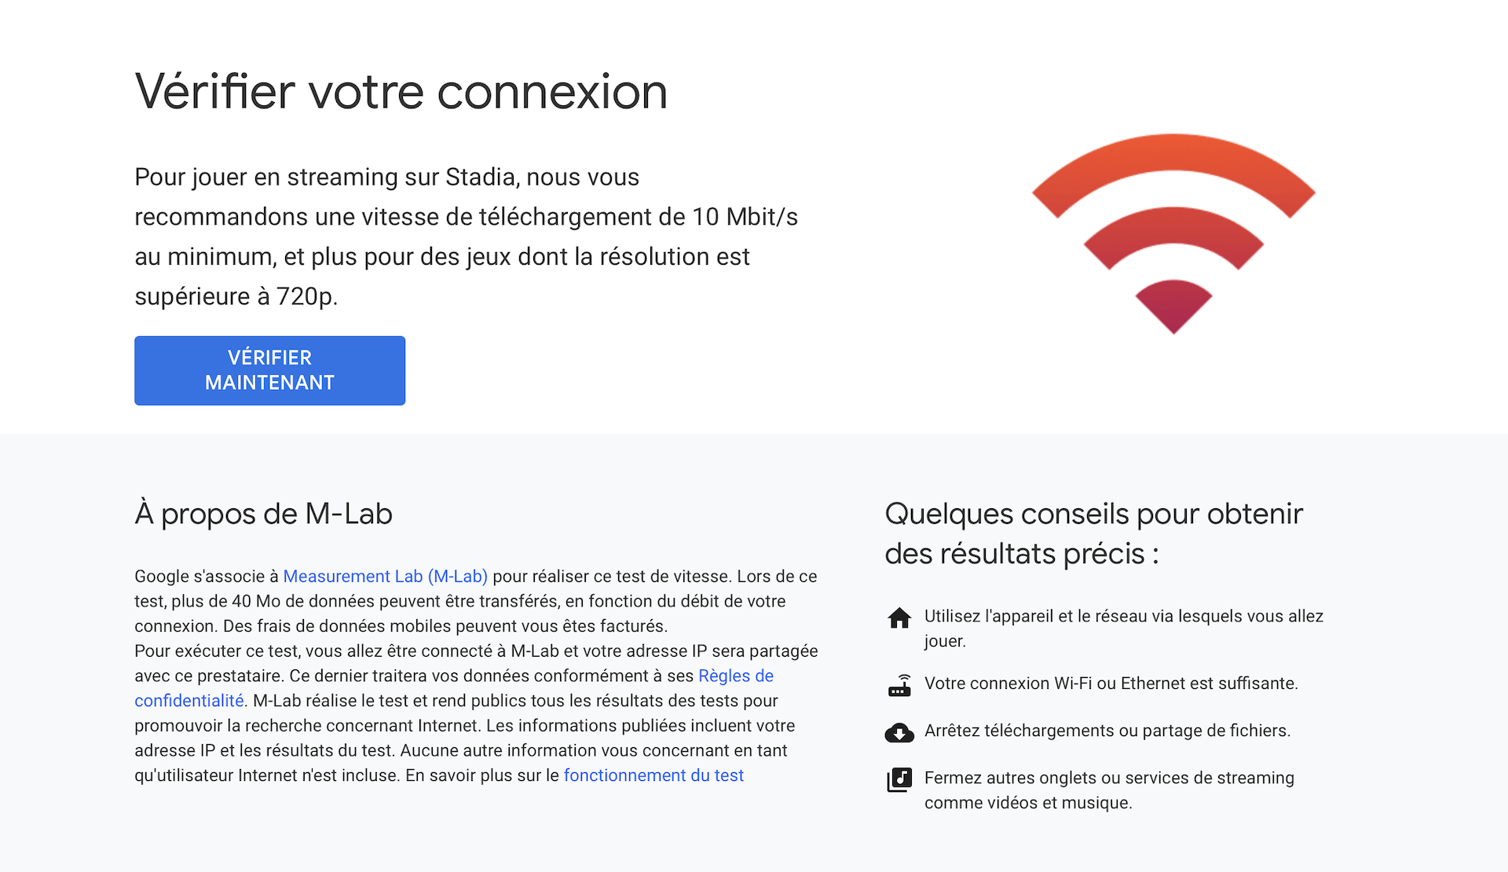Click the tip about using your device and network
This screenshot has width=1508, height=872.
[1124, 628]
